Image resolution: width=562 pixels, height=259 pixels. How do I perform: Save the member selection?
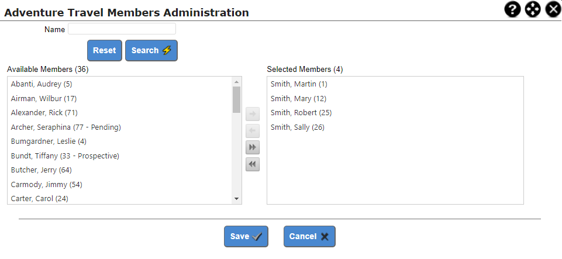246,236
